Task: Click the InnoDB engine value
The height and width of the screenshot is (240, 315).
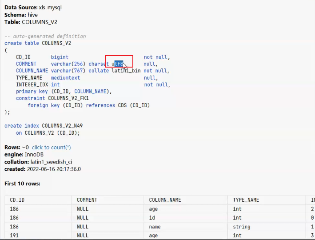Action: point(35,154)
